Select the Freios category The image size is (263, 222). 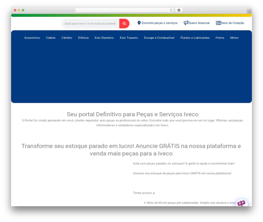[x=220, y=38]
